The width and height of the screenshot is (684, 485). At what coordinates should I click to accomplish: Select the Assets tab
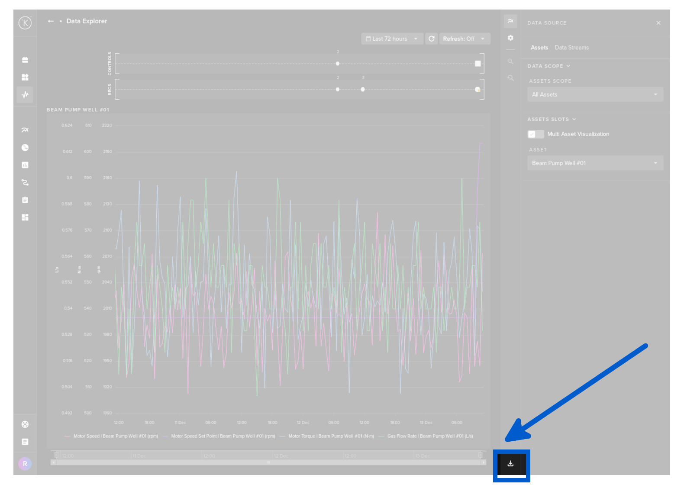[x=539, y=48]
